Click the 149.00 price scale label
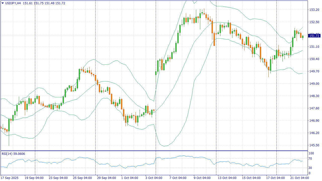The image size is (322, 181). tap(314, 84)
